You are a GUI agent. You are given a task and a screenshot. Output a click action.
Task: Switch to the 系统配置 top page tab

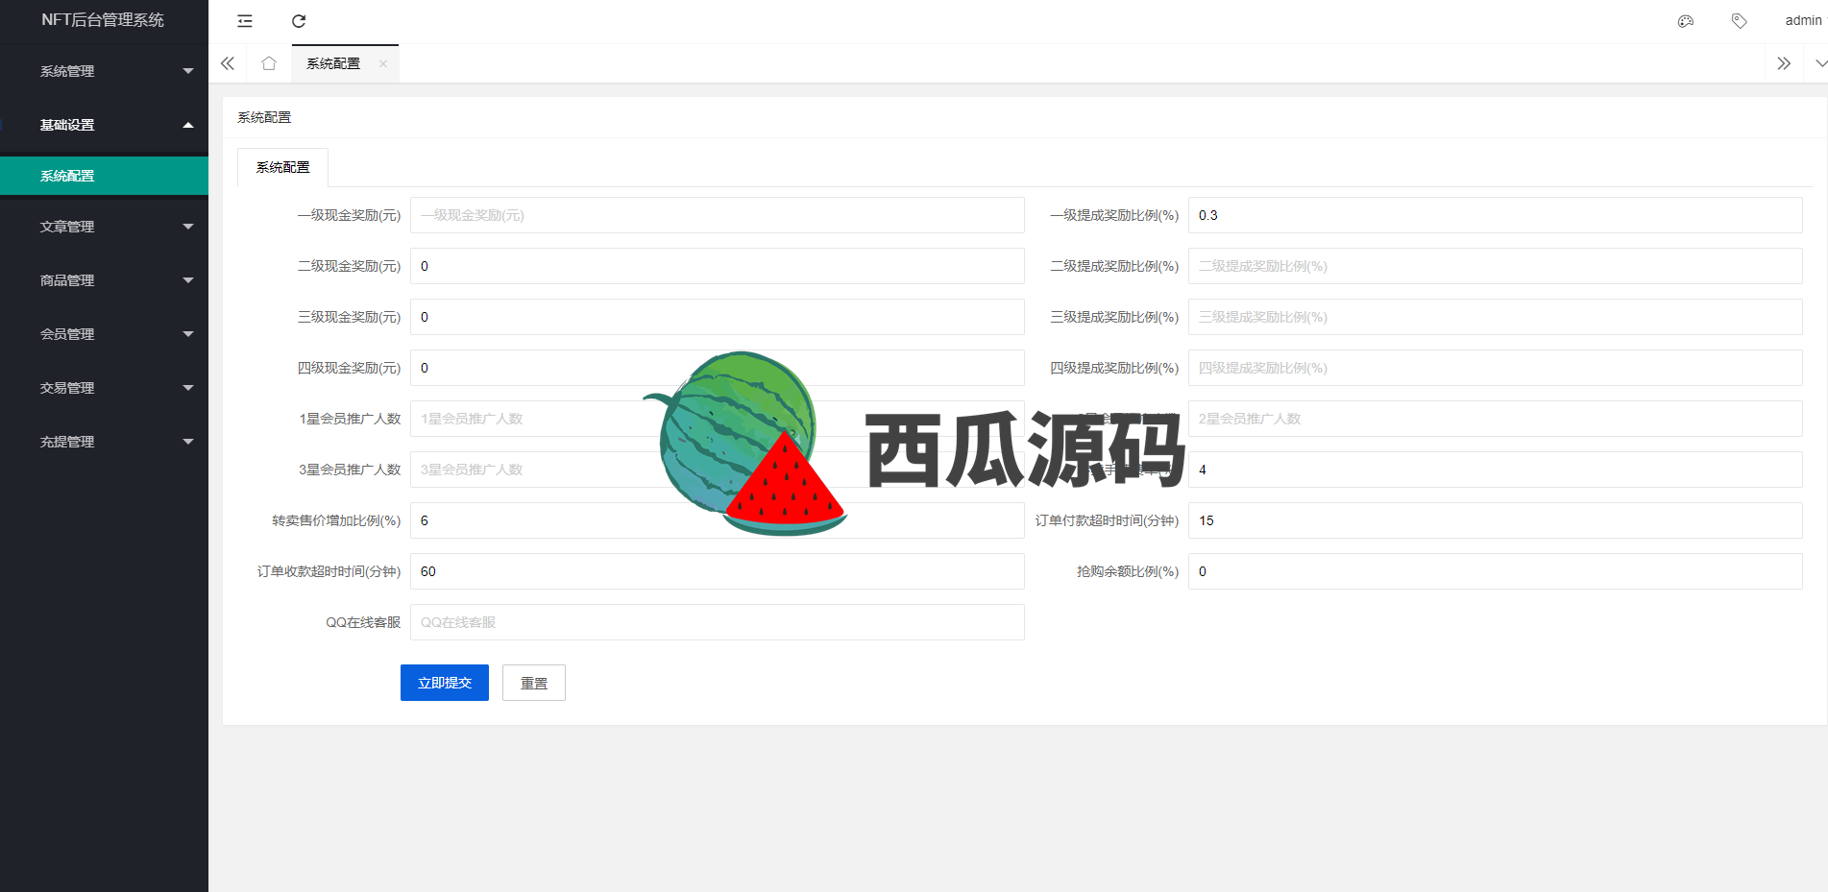pyautogui.click(x=333, y=63)
